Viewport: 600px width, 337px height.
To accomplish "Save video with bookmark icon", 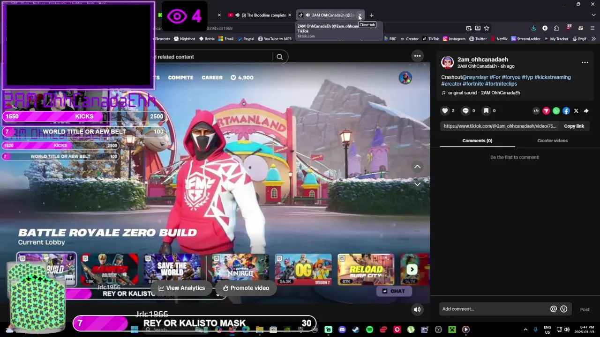I will (486, 111).
